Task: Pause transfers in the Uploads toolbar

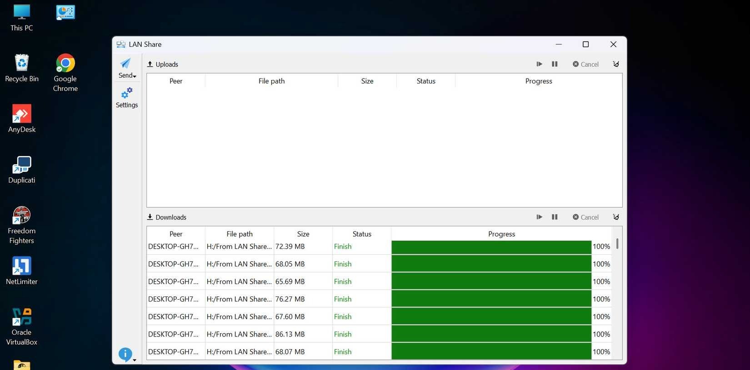Action: pyautogui.click(x=555, y=64)
